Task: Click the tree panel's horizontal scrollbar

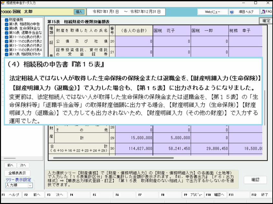Action: (x=10, y=158)
